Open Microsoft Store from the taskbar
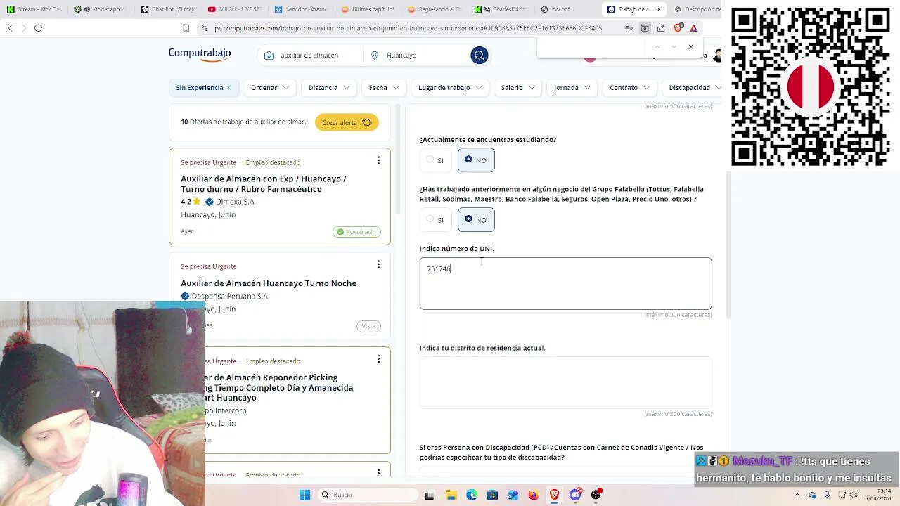 pos(492,495)
